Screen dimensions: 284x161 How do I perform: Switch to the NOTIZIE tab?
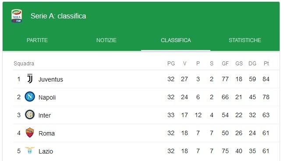click(x=106, y=40)
